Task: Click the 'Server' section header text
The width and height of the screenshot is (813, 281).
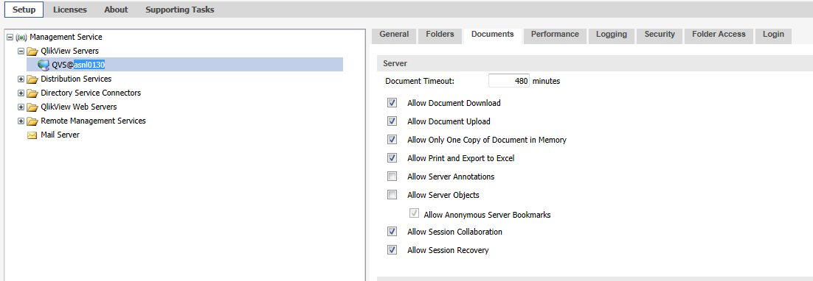Action: coord(395,63)
